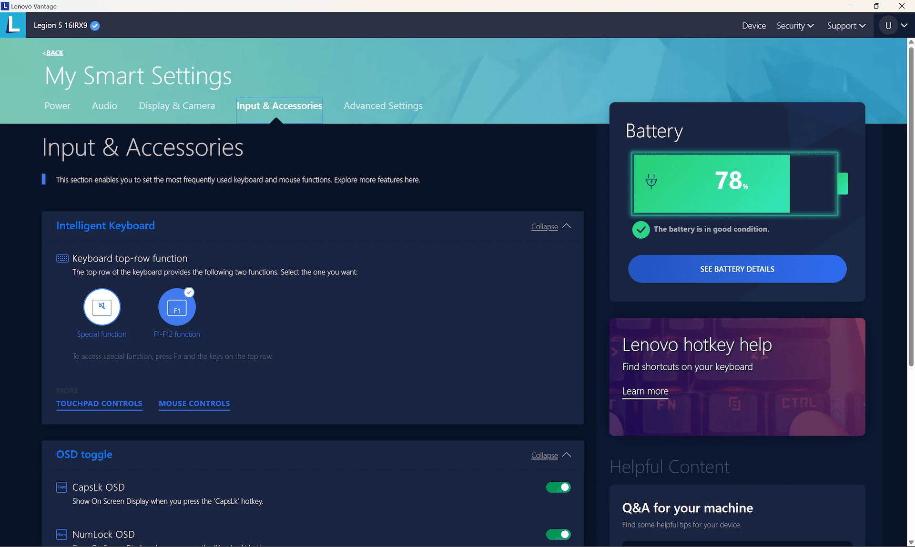Open the Device menu
The image size is (915, 547).
[x=754, y=26]
